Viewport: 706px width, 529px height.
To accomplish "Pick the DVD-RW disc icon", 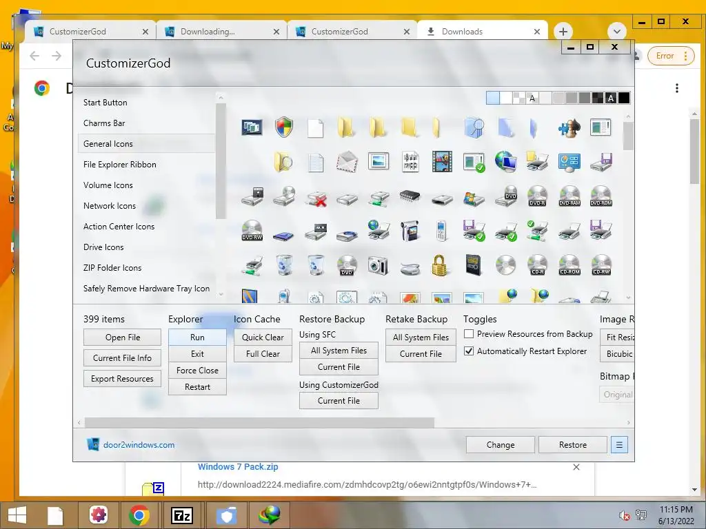I will tap(252, 230).
